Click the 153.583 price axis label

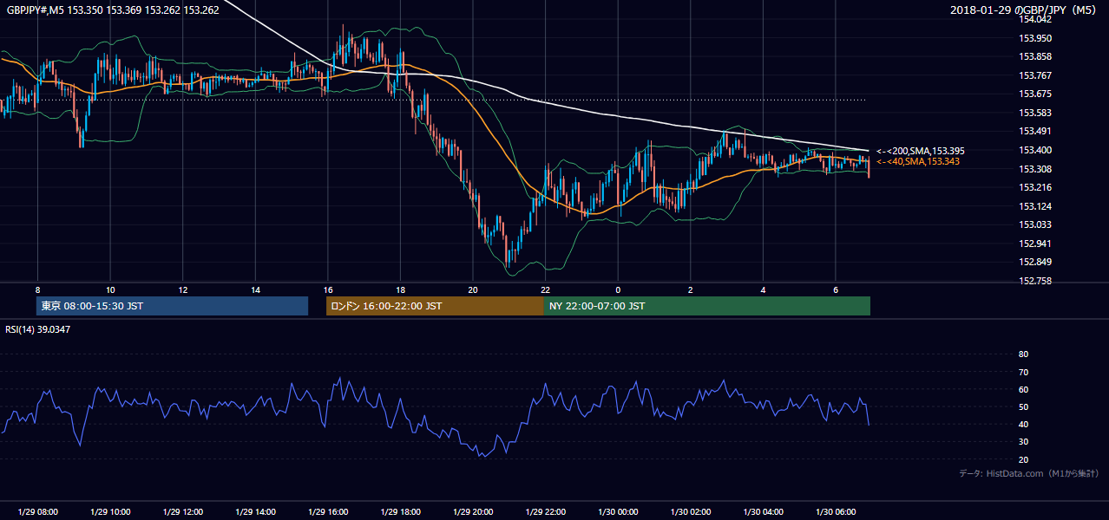1034,113
